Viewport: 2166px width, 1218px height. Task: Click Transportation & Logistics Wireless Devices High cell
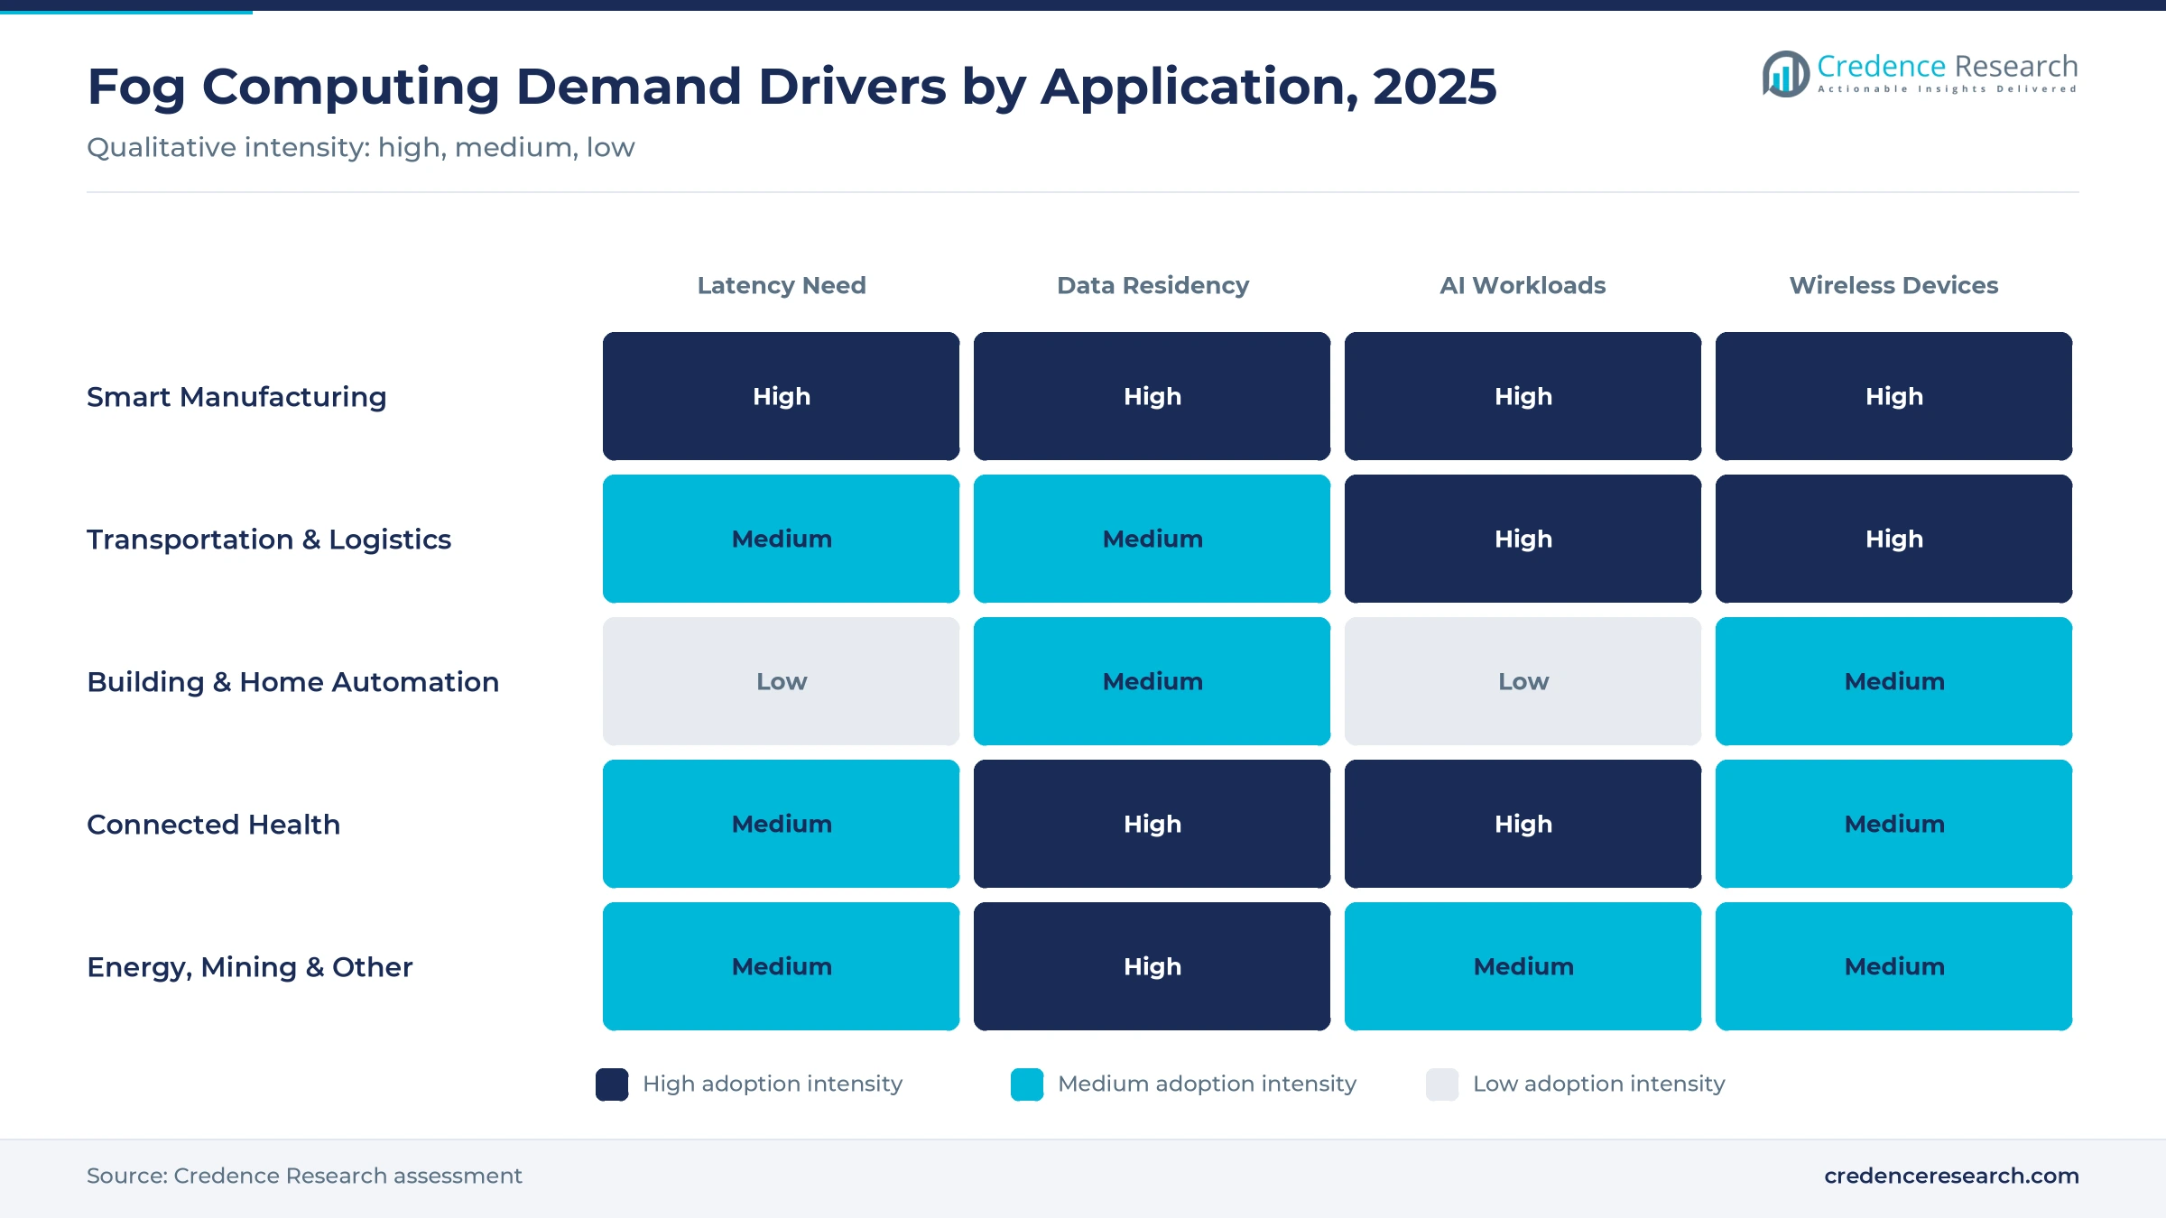pos(1893,539)
